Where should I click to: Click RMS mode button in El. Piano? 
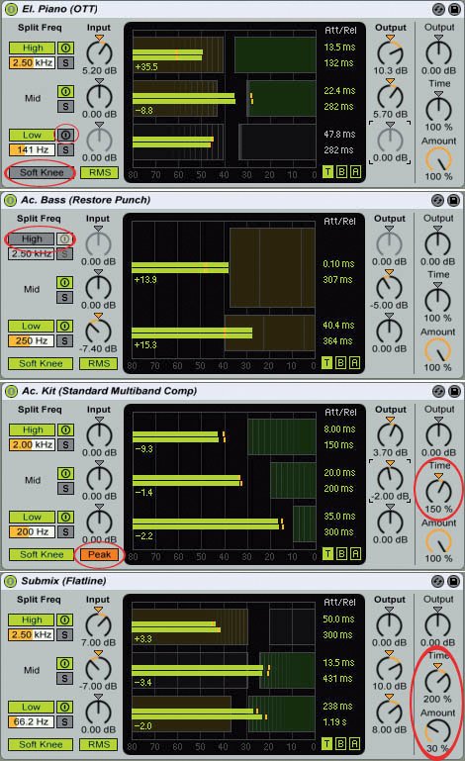click(100, 172)
